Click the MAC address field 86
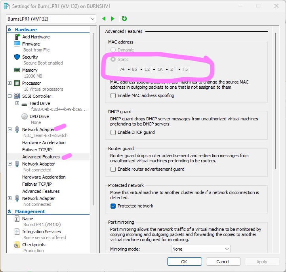 click(134, 69)
